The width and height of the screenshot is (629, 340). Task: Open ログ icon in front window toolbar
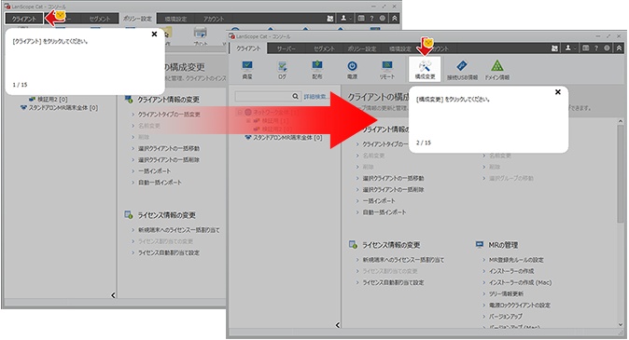(x=283, y=69)
